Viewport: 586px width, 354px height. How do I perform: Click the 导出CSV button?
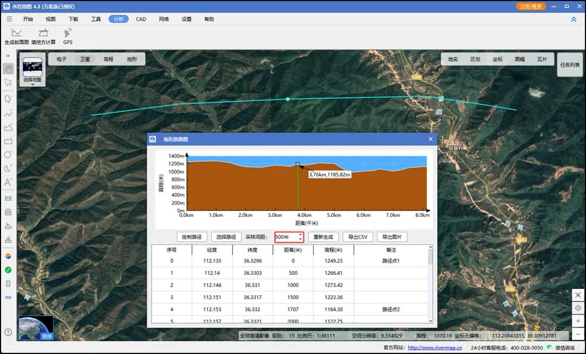(358, 237)
